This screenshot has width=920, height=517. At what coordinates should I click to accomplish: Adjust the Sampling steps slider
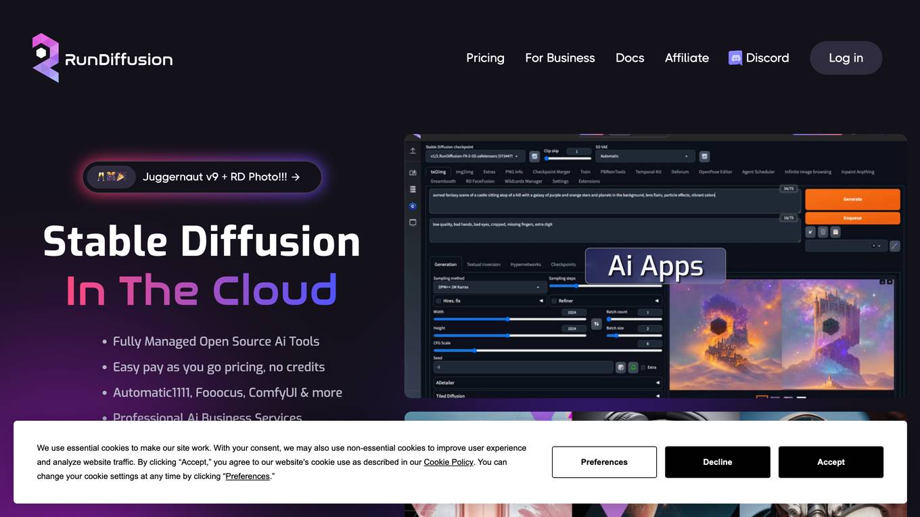coord(606,286)
